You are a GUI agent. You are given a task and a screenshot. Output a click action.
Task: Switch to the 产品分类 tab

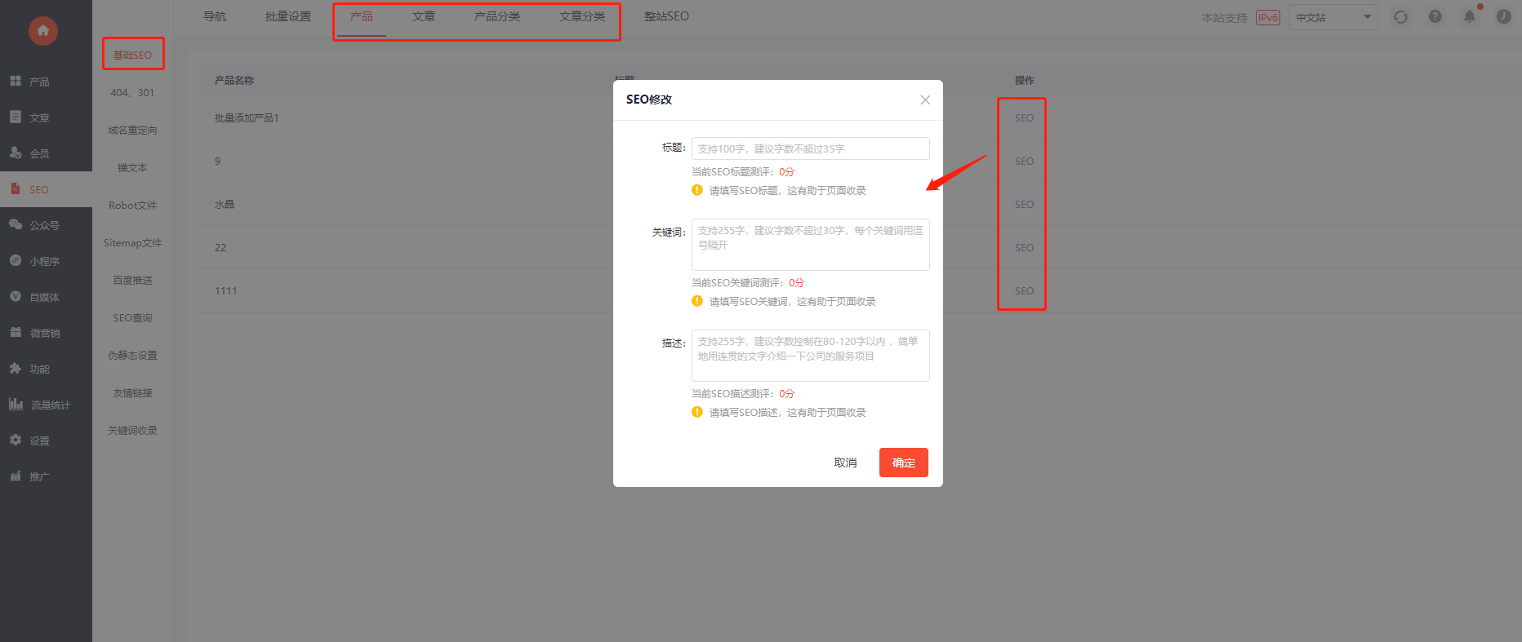coord(497,16)
